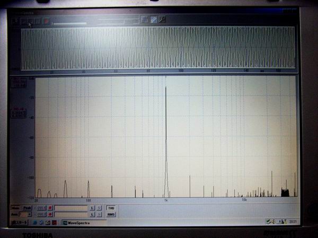
Task: Click the settings wrench icon in top toolbar
Action: 162,20
